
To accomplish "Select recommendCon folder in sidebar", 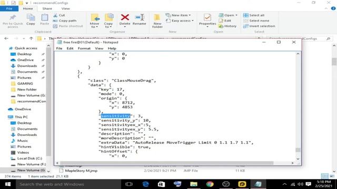I will (28, 101).
